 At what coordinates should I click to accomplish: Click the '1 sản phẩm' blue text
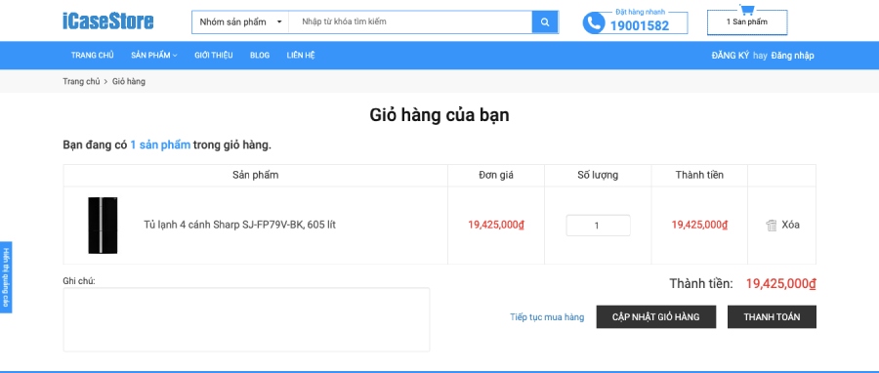pos(160,145)
